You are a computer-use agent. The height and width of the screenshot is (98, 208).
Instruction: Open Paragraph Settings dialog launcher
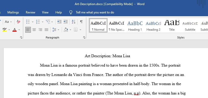click(x=84, y=37)
